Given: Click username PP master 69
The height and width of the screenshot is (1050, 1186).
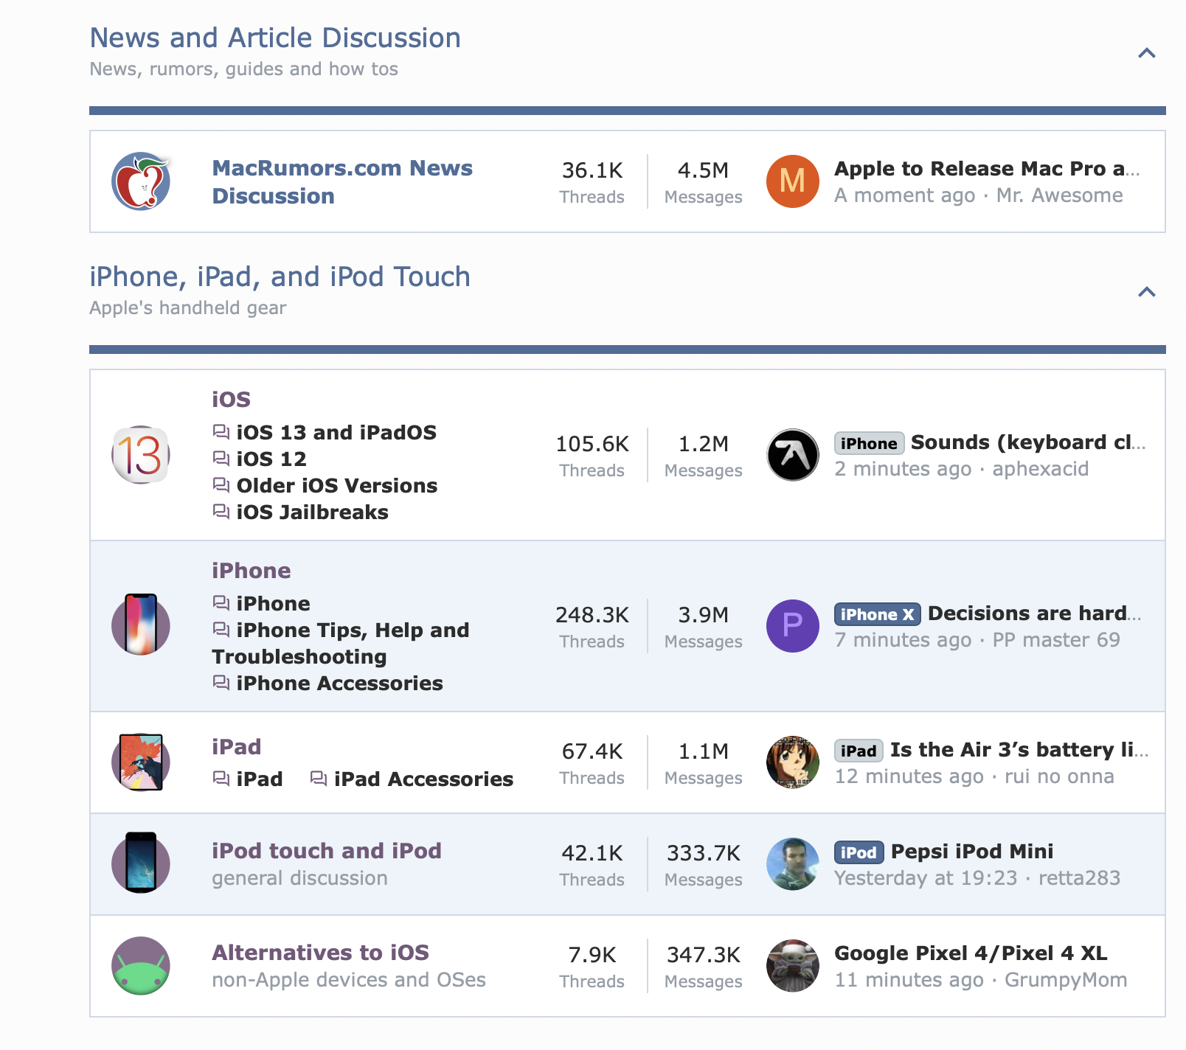Looking at the screenshot, I should (x=1055, y=639).
